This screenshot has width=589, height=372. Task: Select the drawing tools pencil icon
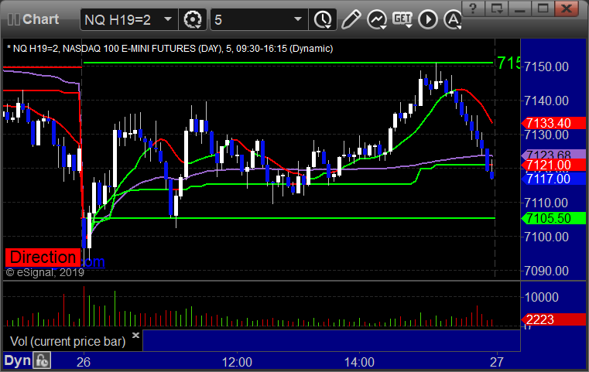(351, 19)
